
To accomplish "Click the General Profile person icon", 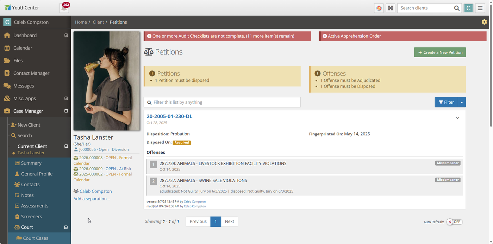I will tap(17, 174).
